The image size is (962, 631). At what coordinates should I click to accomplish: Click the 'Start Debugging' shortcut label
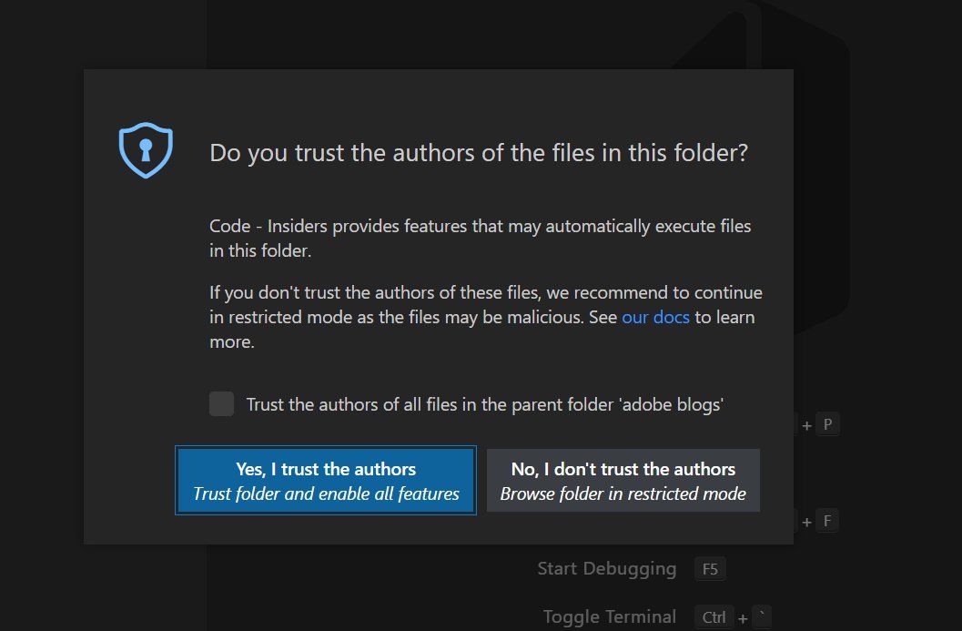click(x=606, y=569)
